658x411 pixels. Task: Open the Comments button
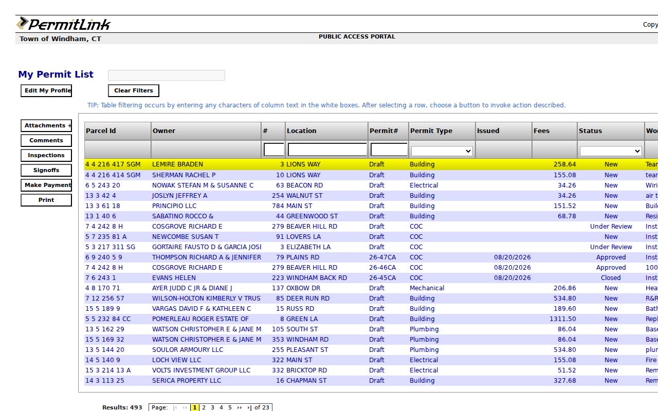click(46, 140)
